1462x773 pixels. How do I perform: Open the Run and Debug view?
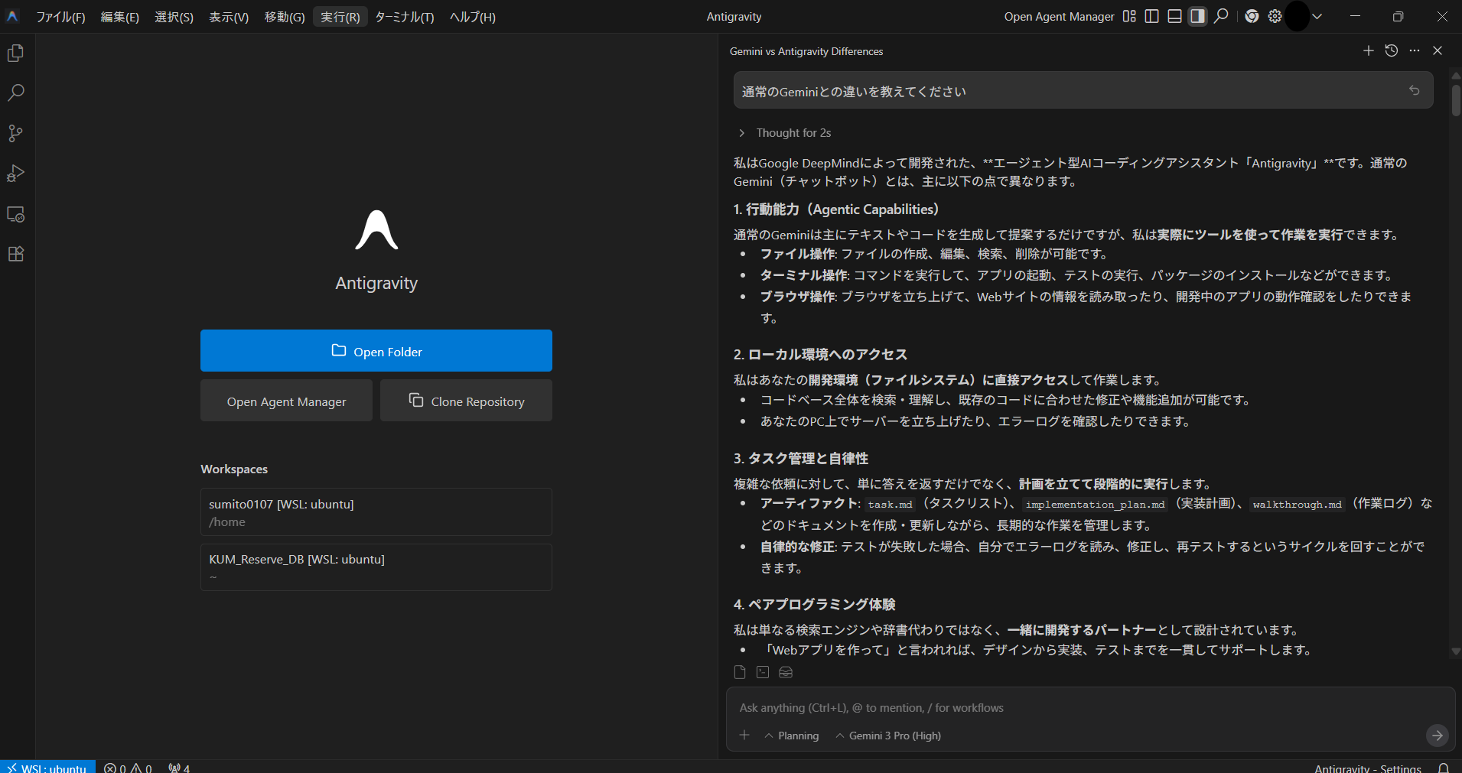coord(16,174)
